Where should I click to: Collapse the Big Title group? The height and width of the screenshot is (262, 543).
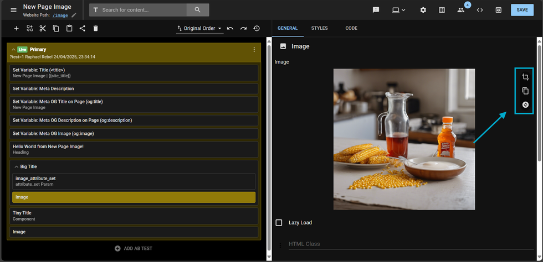16,166
